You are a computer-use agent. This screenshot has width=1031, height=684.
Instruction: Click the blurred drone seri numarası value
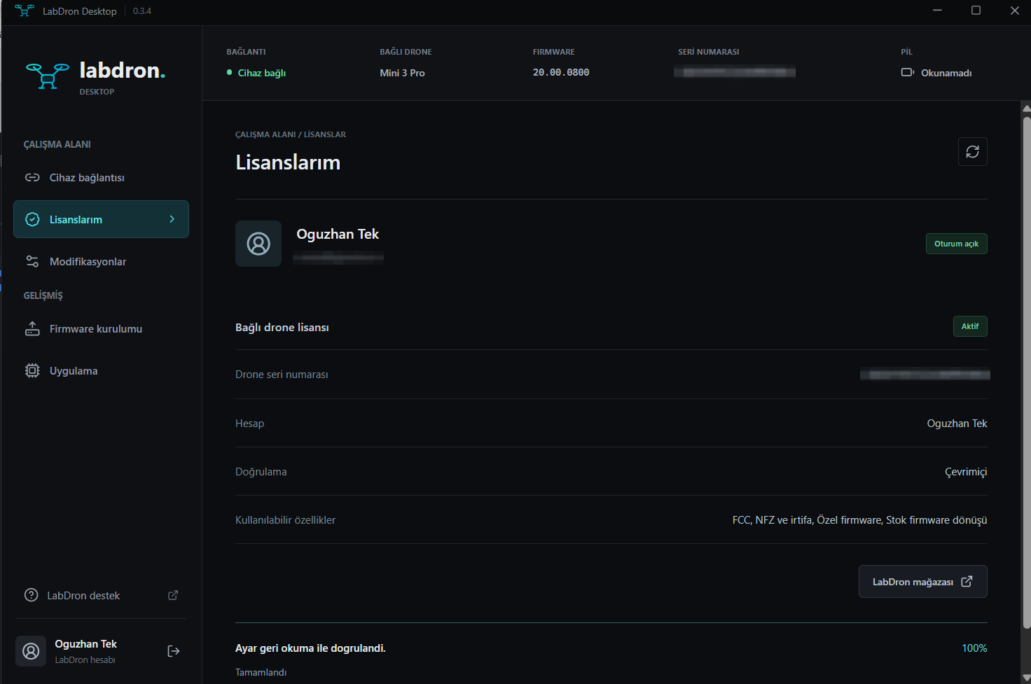(x=925, y=375)
